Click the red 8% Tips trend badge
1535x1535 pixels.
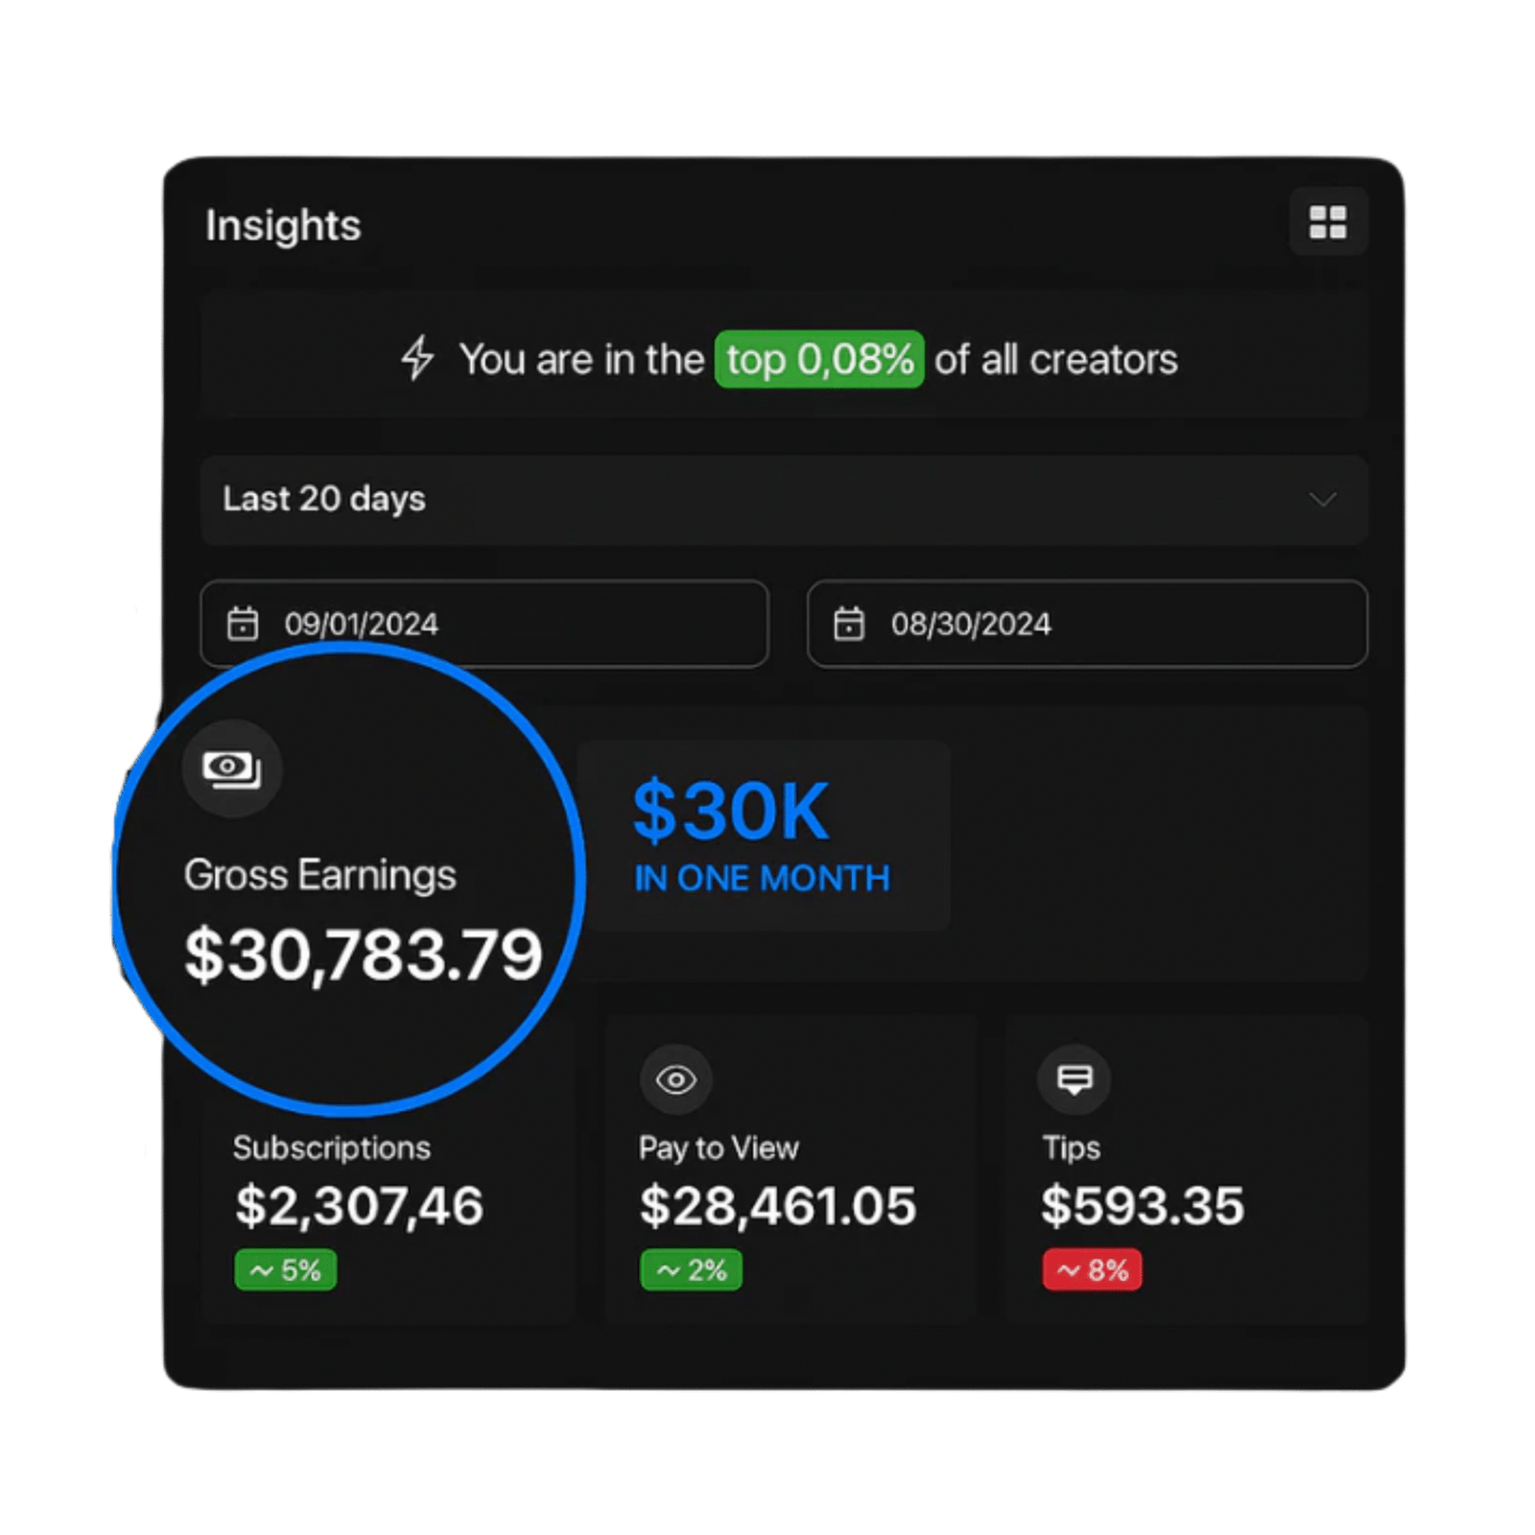click(1093, 1270)
